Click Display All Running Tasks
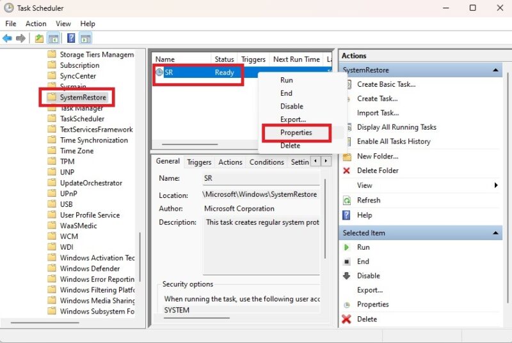This screenshot has height=343, width=512. tap(396, 127)
